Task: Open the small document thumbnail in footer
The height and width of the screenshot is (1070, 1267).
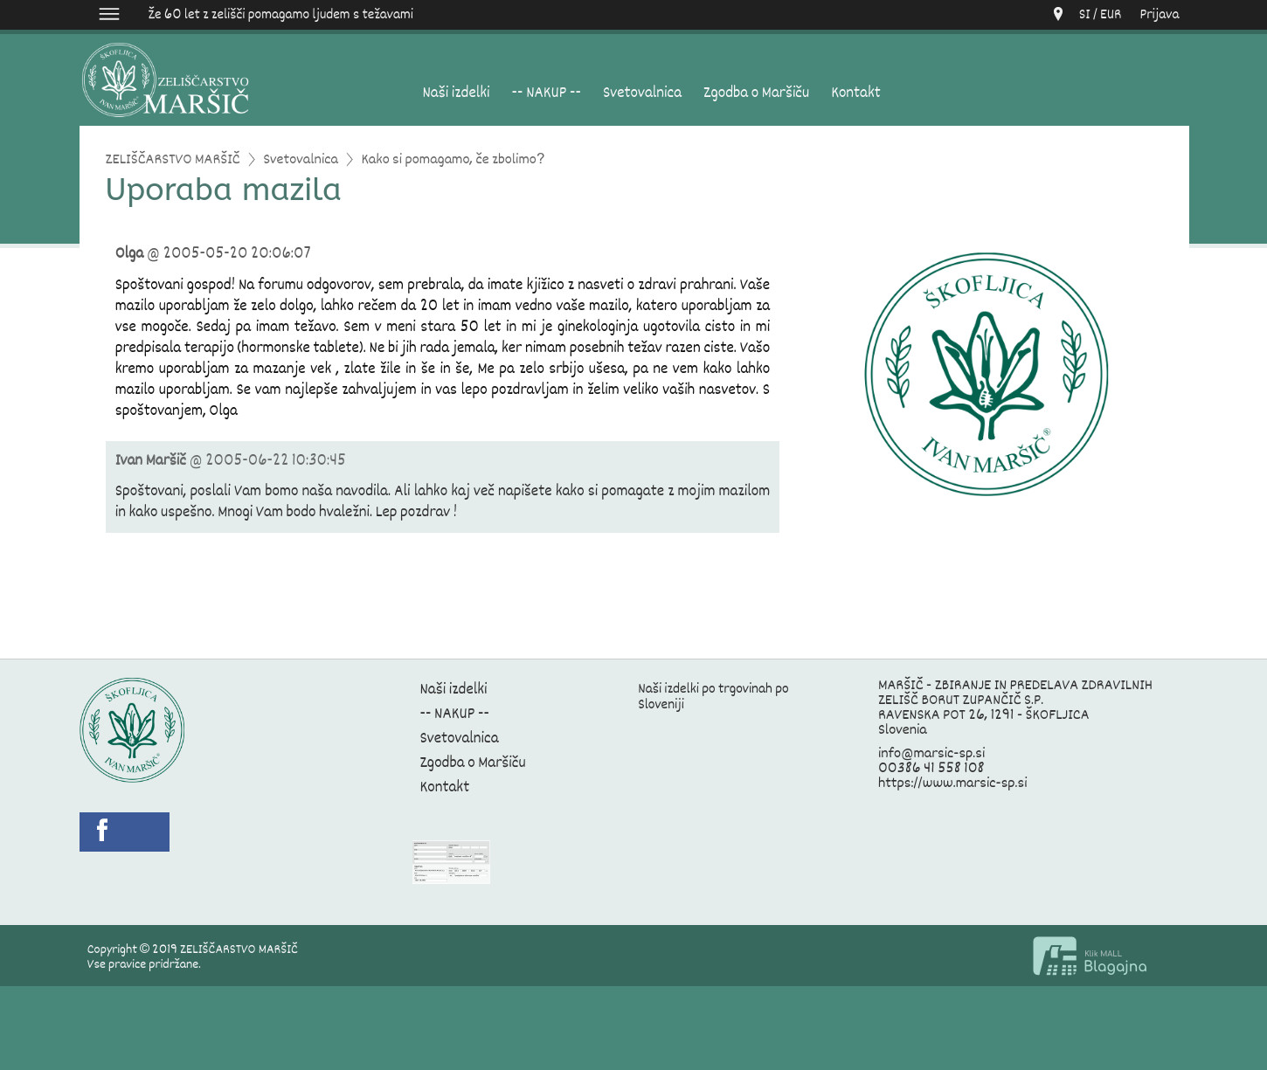Action: [451, 862]
